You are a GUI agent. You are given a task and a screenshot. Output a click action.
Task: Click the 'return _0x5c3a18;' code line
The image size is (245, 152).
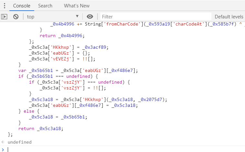click(x=41, y=128)
